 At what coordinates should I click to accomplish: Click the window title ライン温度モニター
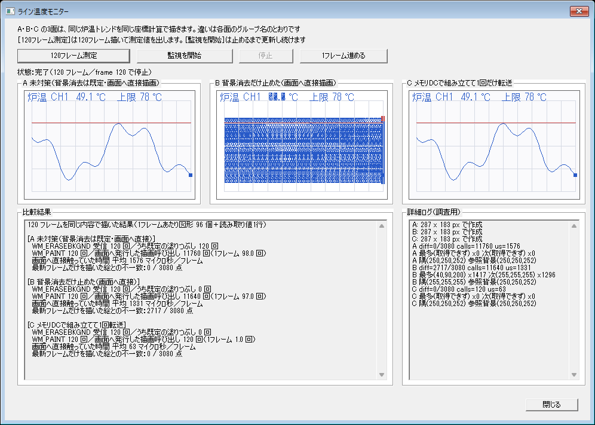43,12
